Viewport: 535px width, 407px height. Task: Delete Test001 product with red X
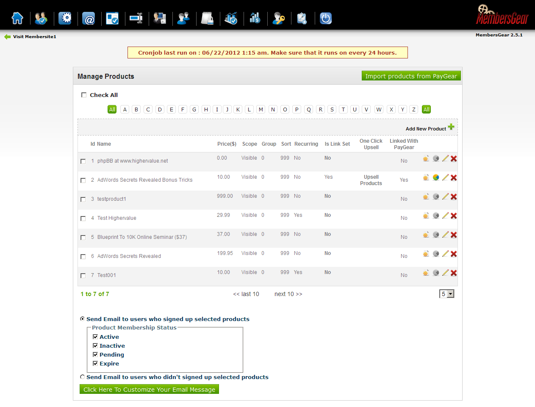point(454,273)
